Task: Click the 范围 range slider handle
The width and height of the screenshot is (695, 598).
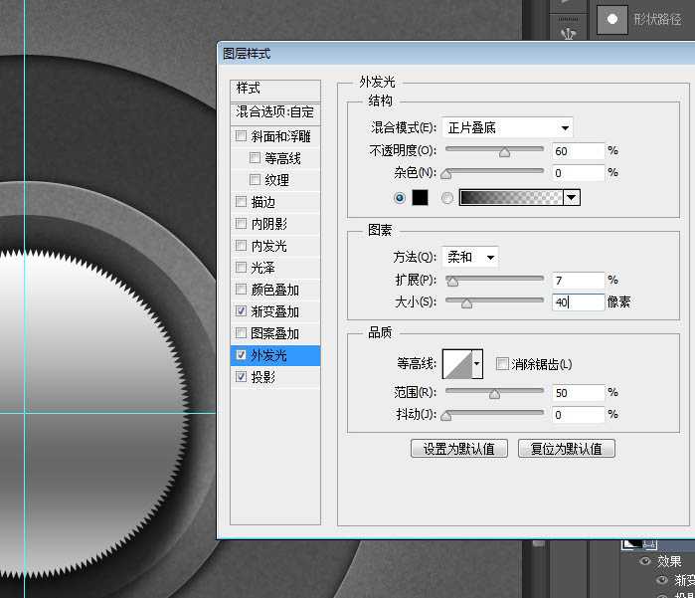Action: (x=494, y=394)
